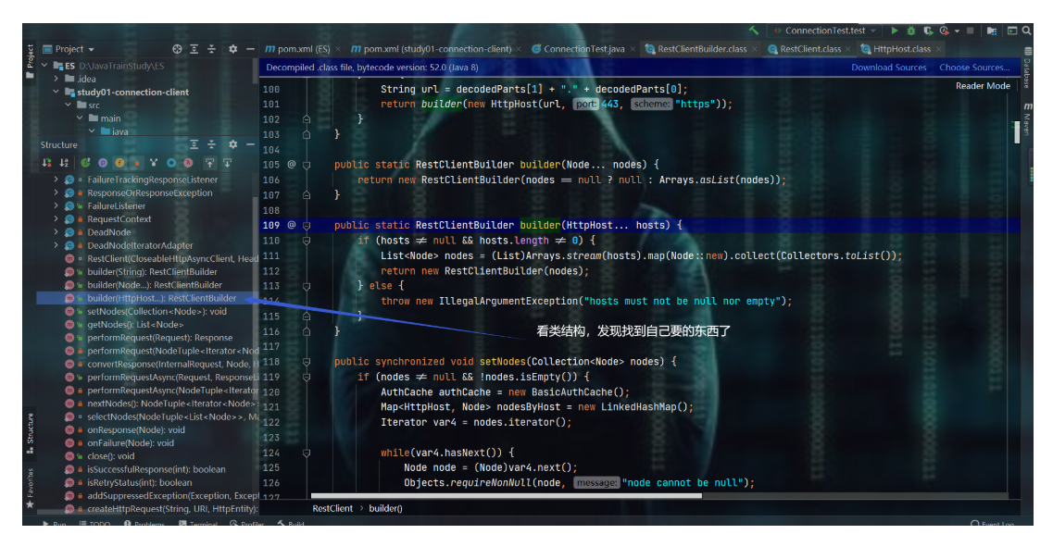Collapse the study01-connection-client module
Image resolution: width=1053 pixels, height=559 pixels.
(x=56, y=92)
